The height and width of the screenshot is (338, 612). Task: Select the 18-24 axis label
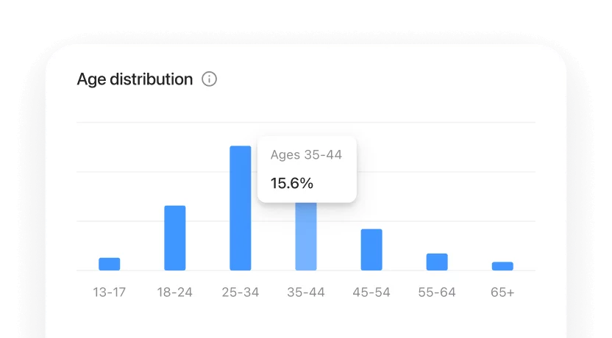pos(175,292)
